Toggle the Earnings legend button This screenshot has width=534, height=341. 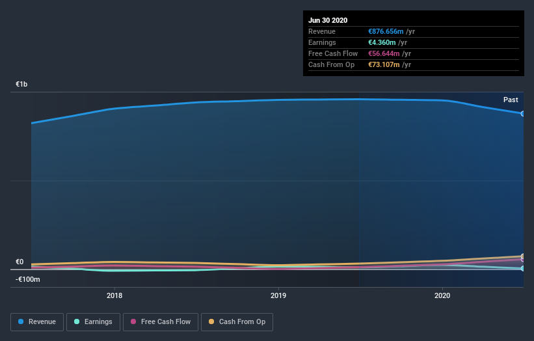click(x=93, y=322)
